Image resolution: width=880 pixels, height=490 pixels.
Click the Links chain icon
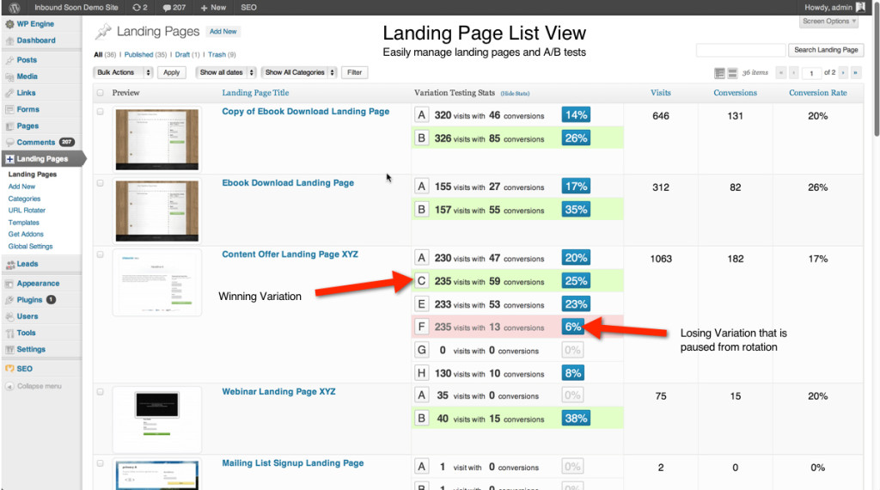click(x=9, y=93)
